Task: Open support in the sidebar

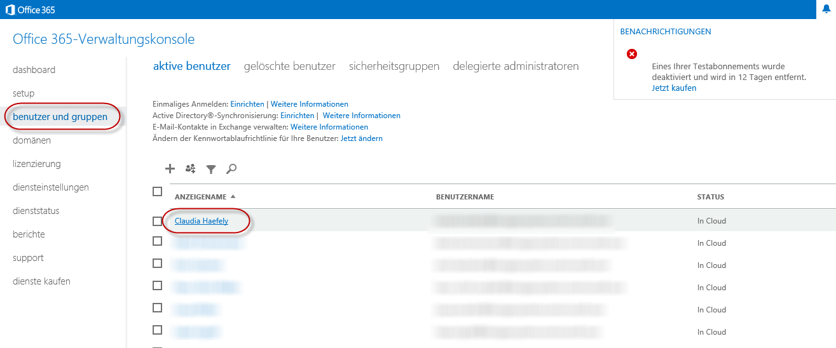Action: 28,258
